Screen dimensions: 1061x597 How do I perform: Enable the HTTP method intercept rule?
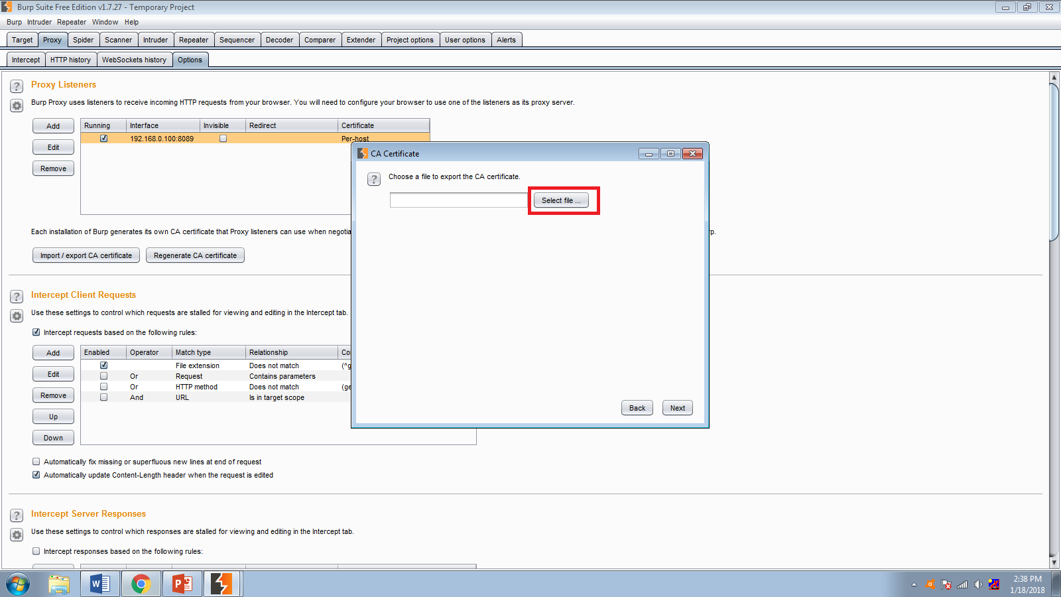104,387
